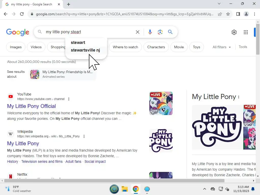The height and width of the screenshot is (195, 260).
Task: Open search Tools options
Action: (243, 47)
